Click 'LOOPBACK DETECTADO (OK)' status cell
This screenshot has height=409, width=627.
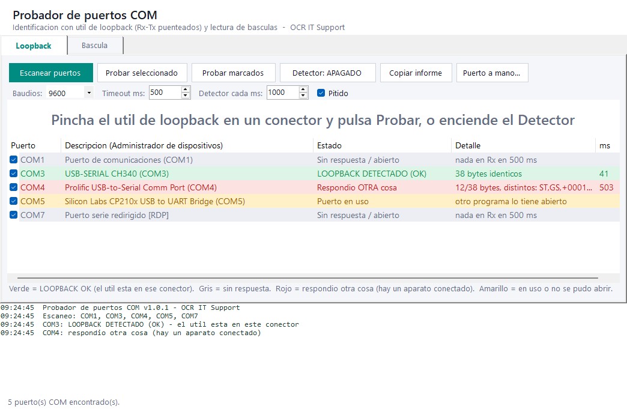[x=372, y=174]
